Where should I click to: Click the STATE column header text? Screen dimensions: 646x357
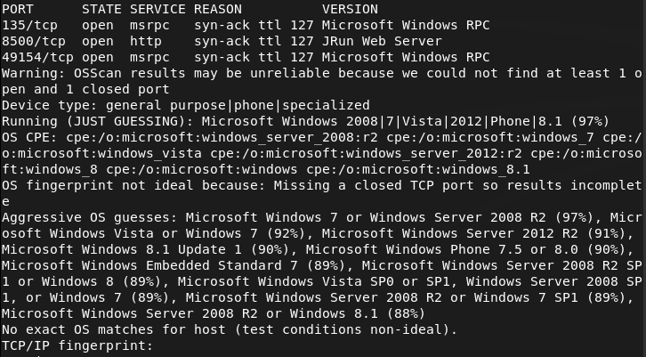[100, 8]
